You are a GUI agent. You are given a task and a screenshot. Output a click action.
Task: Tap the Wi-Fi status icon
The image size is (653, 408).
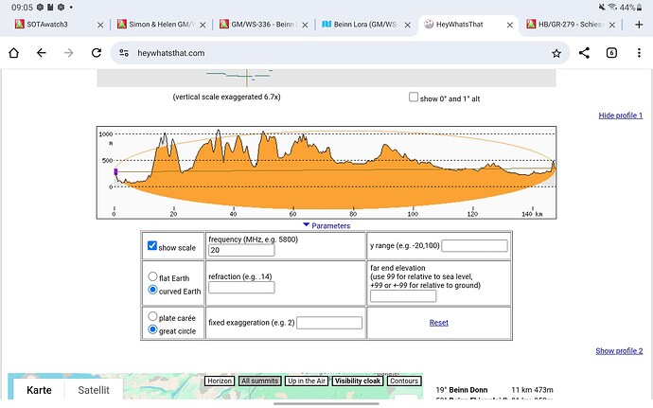tap(612, 7)
